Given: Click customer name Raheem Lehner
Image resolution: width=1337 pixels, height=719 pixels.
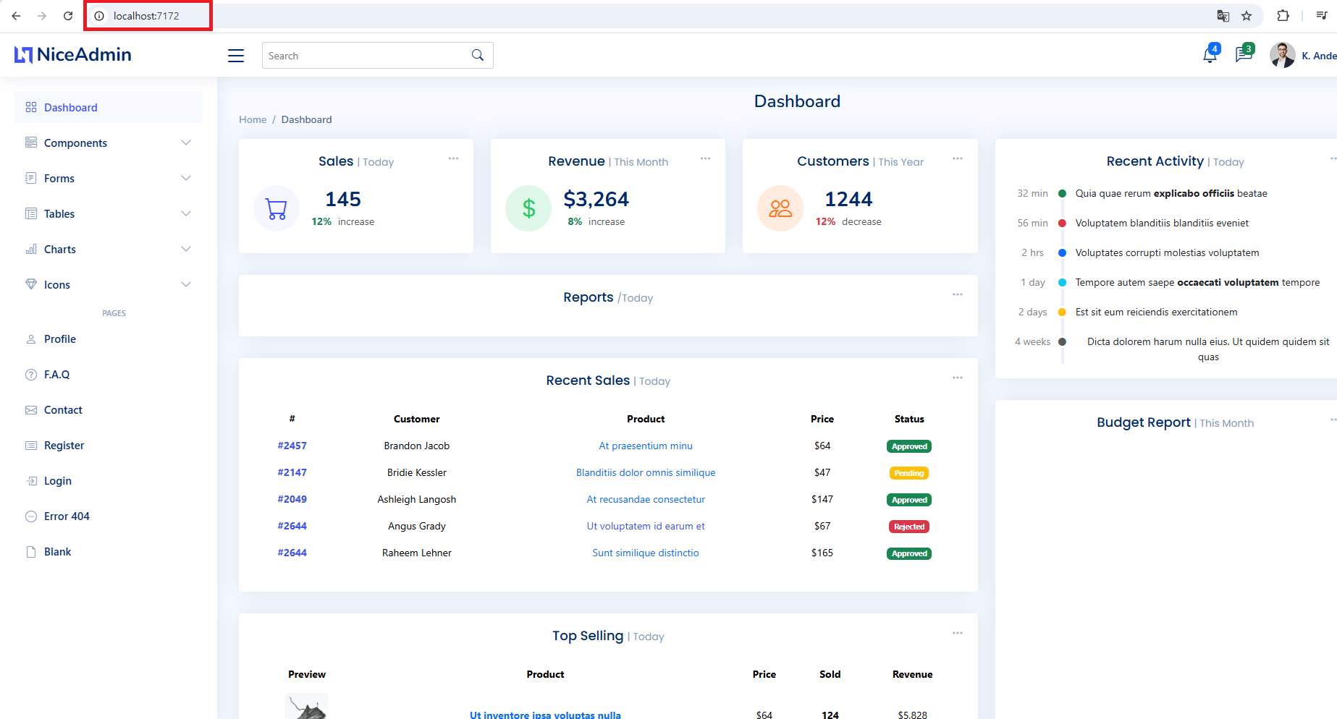Looking at the screenshot, I should (417, 553).
